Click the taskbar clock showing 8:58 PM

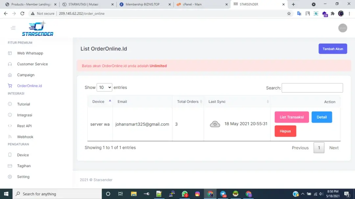pyautogui.click(x=333, y=194)
